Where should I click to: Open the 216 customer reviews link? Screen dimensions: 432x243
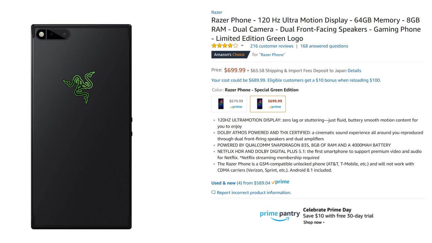pos(272,46)
